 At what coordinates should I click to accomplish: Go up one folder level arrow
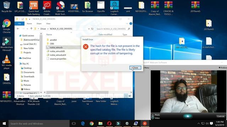click(31, 29)
